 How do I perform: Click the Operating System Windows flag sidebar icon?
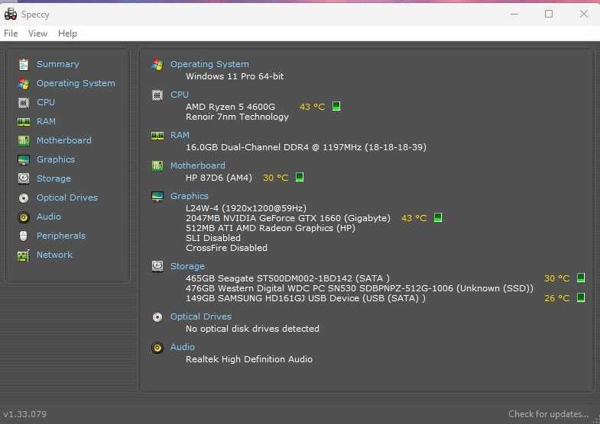(x=24, y=84)
